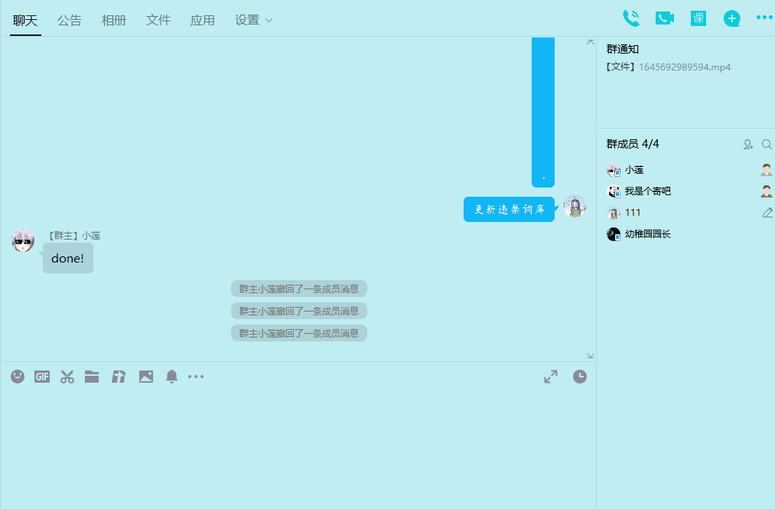Image resolution: width=775 pixels, height=509 pixels.
Task: Select the scissors screenshot tool
Action: click(x=67, y=377)
